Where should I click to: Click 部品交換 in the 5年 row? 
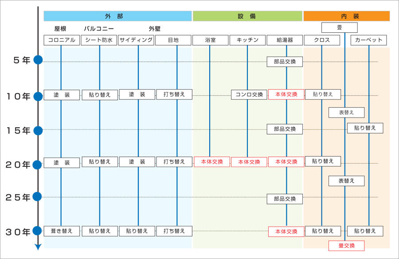[285, 62]
